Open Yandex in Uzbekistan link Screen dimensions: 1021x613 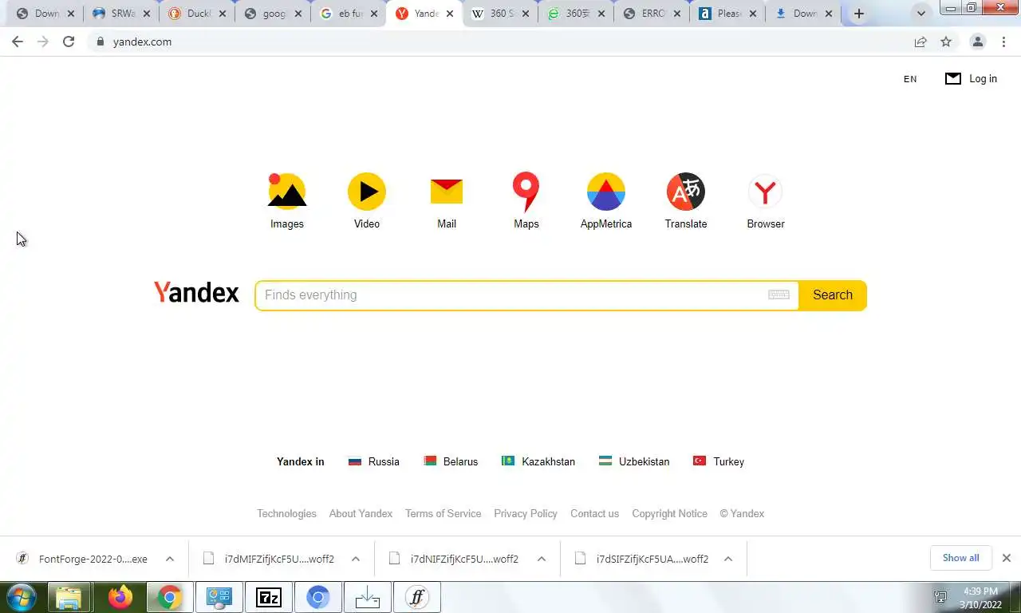point(634,461)
